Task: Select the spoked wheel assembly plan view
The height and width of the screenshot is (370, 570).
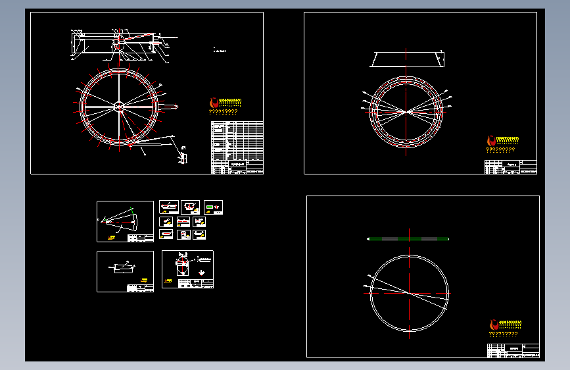Action: point(119,107)
